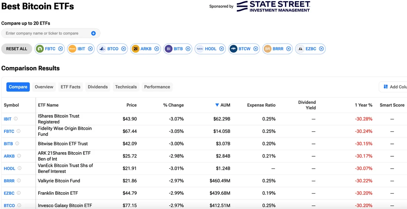407x209 pixels.
Task: Click the 21Shares ARKB logo icon
Action: click(135, 49)
